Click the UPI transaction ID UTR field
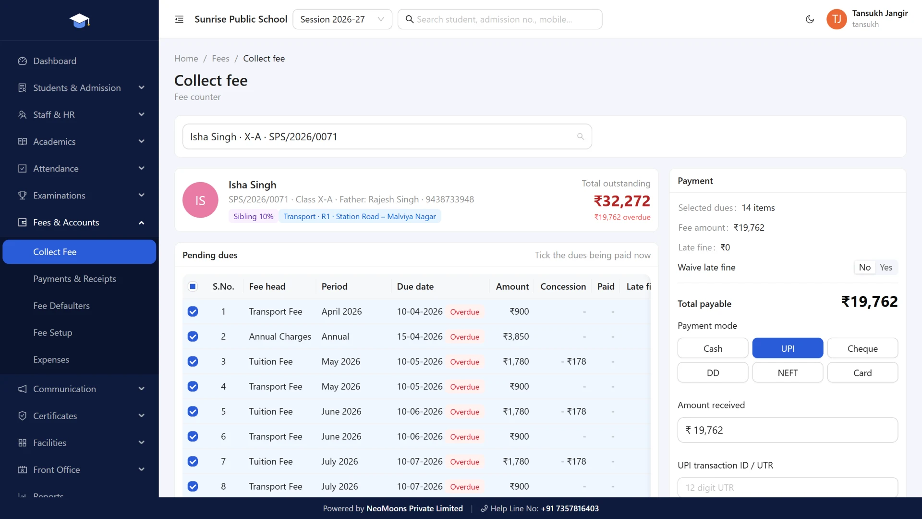The image size is (922, 519). pos(788,487)
